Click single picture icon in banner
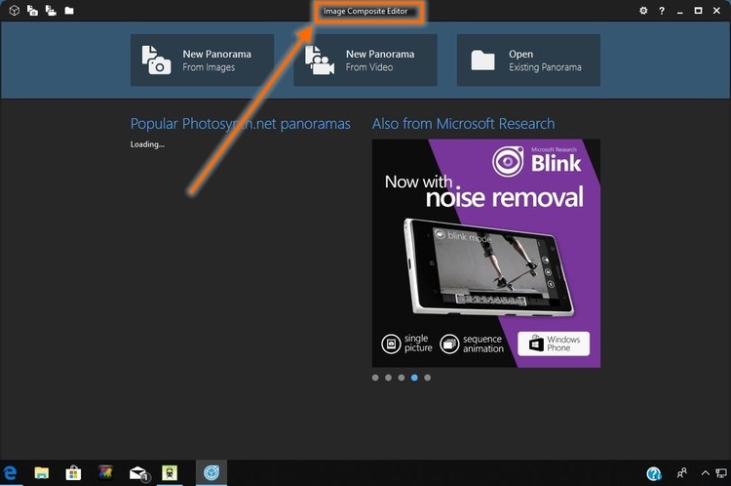Viewport: 731px width, 486px height. [391, 344]
